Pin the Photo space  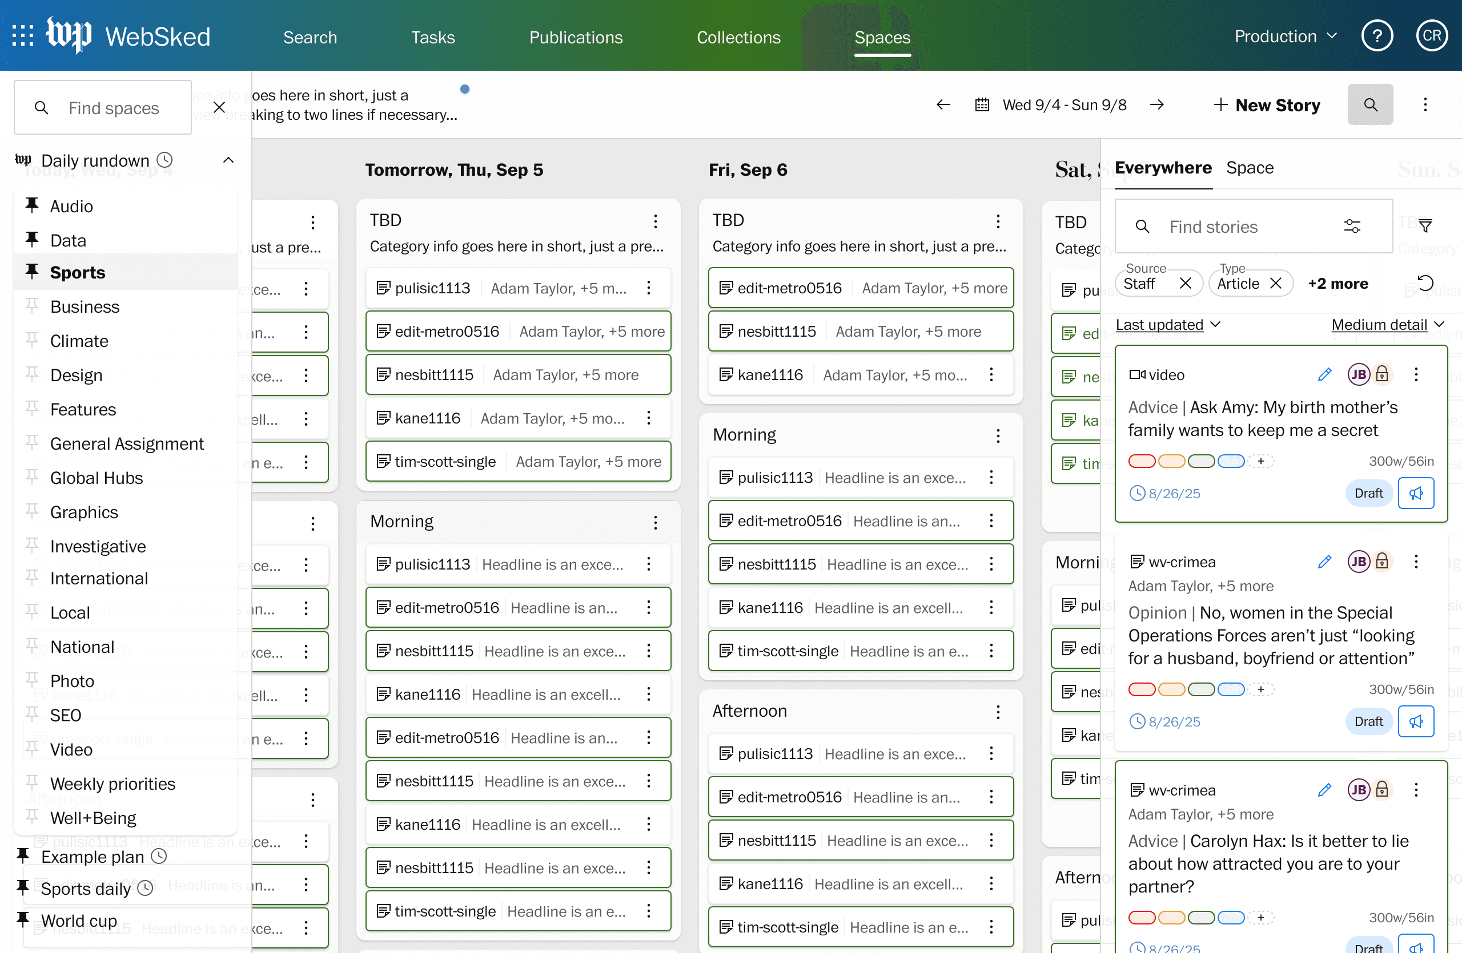click(32, 680)
